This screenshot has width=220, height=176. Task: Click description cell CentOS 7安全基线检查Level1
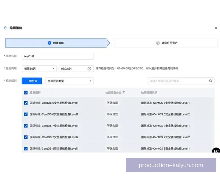165,126
